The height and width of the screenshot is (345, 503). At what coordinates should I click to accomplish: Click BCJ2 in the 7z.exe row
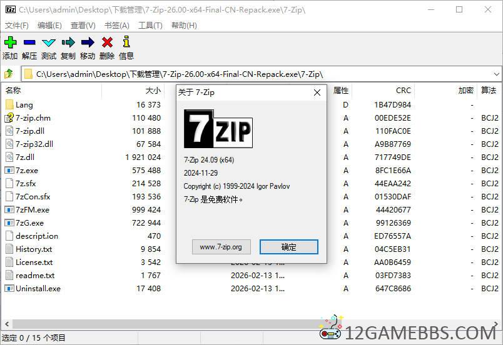coord(490,171)
